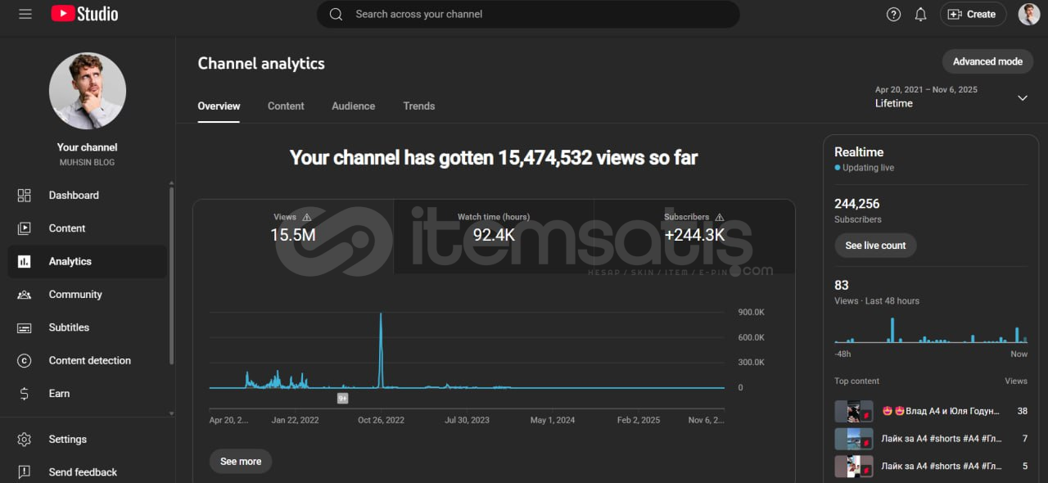Screen dimensions: 1048x483
Task: Click the See live count button
Action: 875,246
